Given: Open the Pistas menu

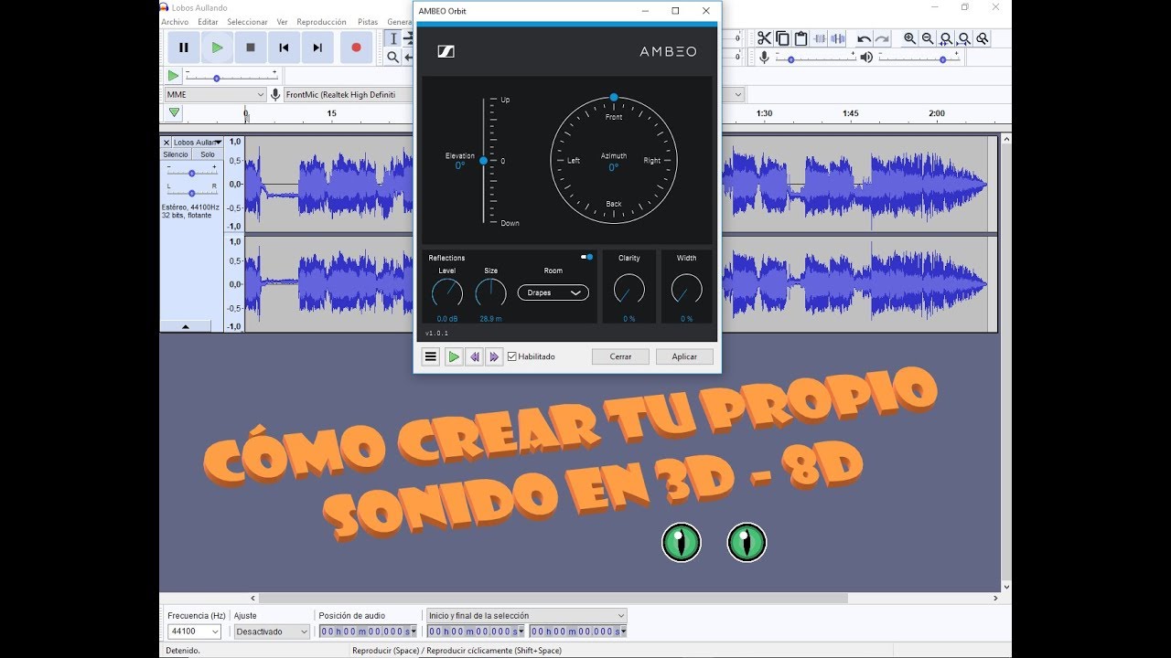Looking at the screenshot, I should tap(368, 22).
